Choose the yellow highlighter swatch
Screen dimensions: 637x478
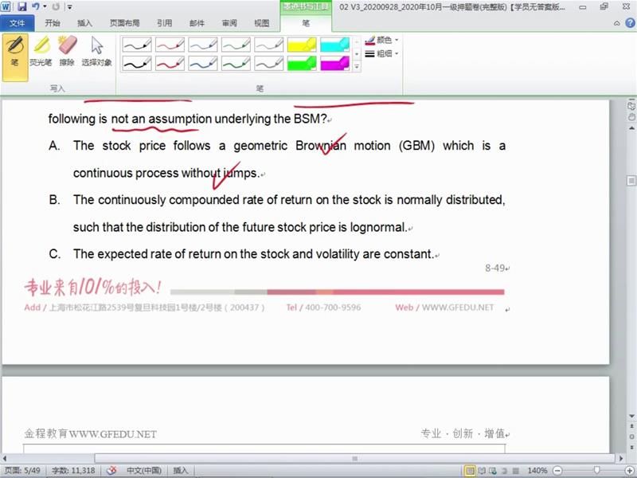(302, 45)
